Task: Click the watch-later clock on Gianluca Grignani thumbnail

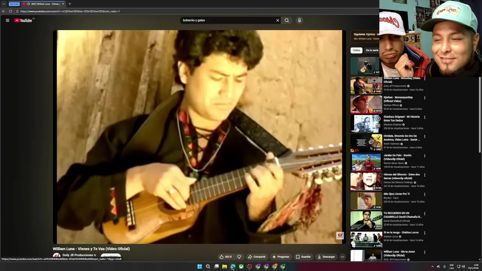Action: coord(378,119)
